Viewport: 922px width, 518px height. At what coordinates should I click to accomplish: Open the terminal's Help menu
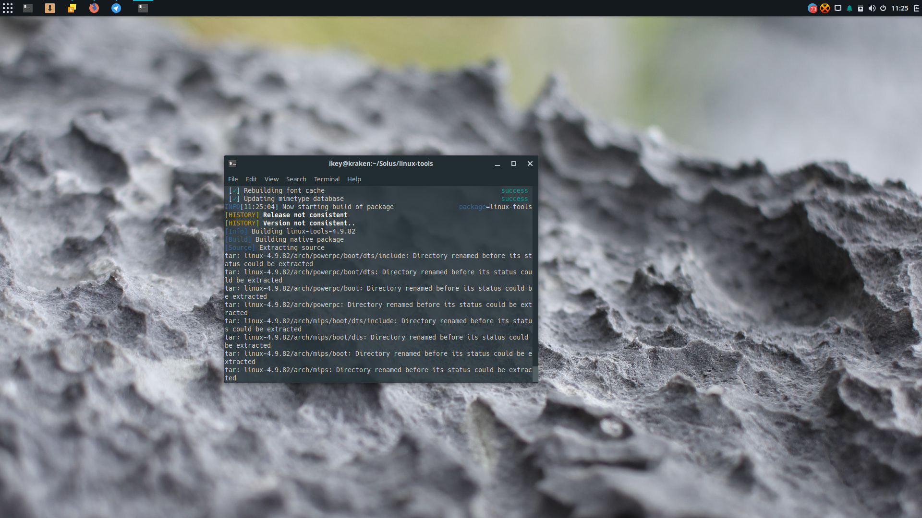click(x=354, y=179)
